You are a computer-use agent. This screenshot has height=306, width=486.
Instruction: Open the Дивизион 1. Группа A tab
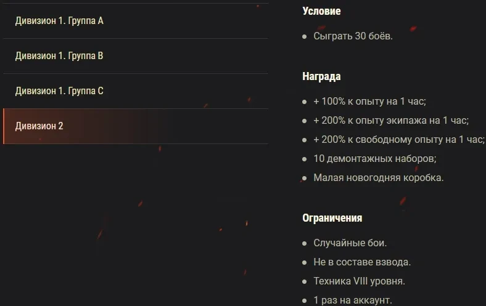59,21
